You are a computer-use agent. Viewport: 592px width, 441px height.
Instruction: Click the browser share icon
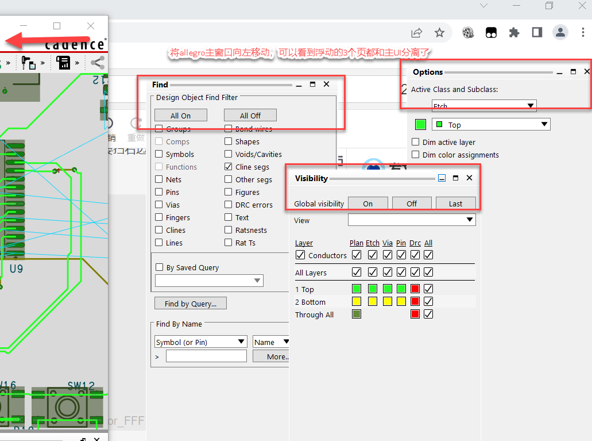(x=417, y=33)
